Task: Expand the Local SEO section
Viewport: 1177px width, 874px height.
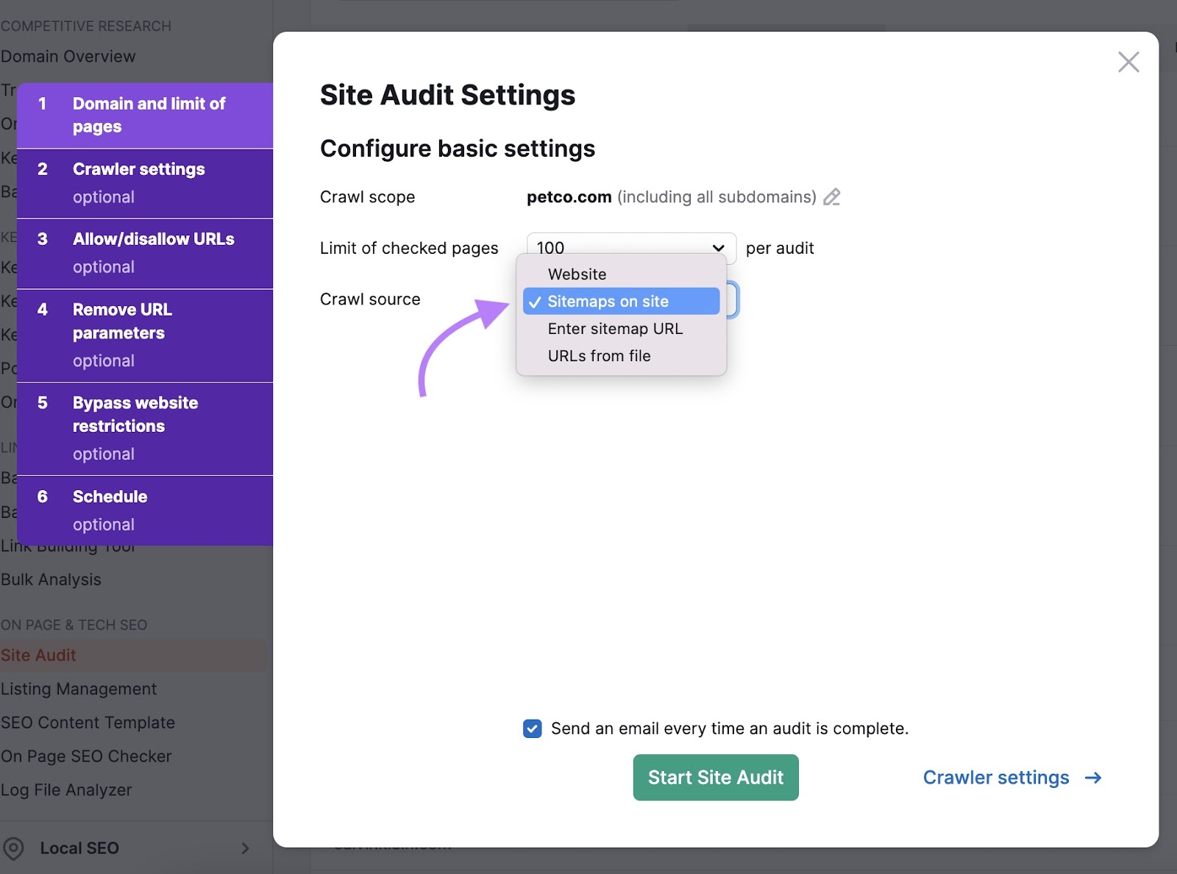Action: coord(246,848)
